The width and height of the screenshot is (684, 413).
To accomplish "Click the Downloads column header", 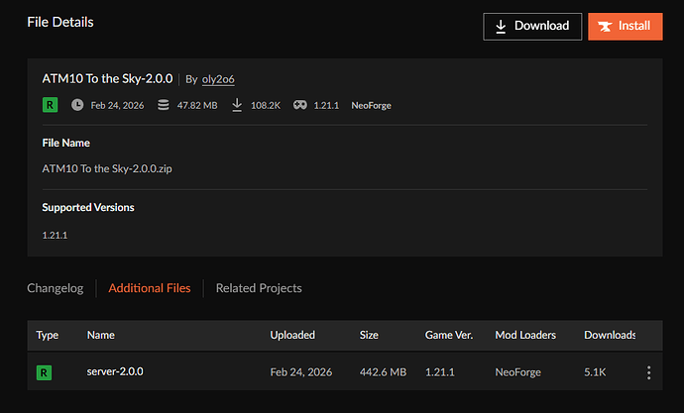I will tap(610, 335).
